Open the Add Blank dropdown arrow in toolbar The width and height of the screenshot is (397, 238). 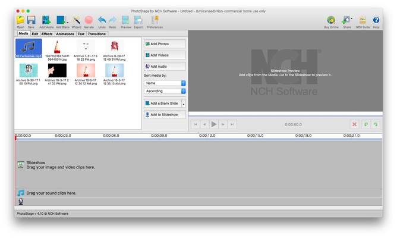click(x=68, y=23)
